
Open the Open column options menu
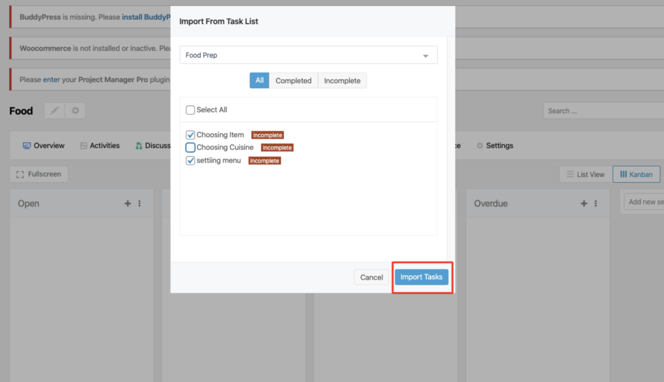coord(139,203)
